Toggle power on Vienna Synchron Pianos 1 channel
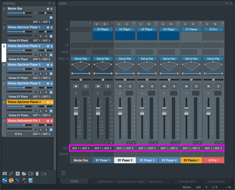The image size is (235, 190). [x=51, y=111]
